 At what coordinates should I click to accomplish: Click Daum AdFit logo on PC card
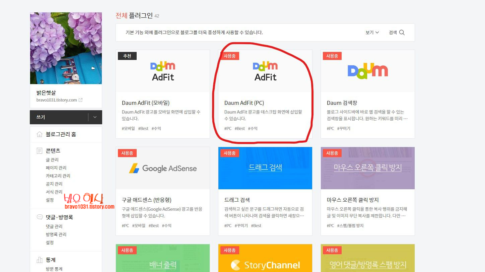pos(265,71)
